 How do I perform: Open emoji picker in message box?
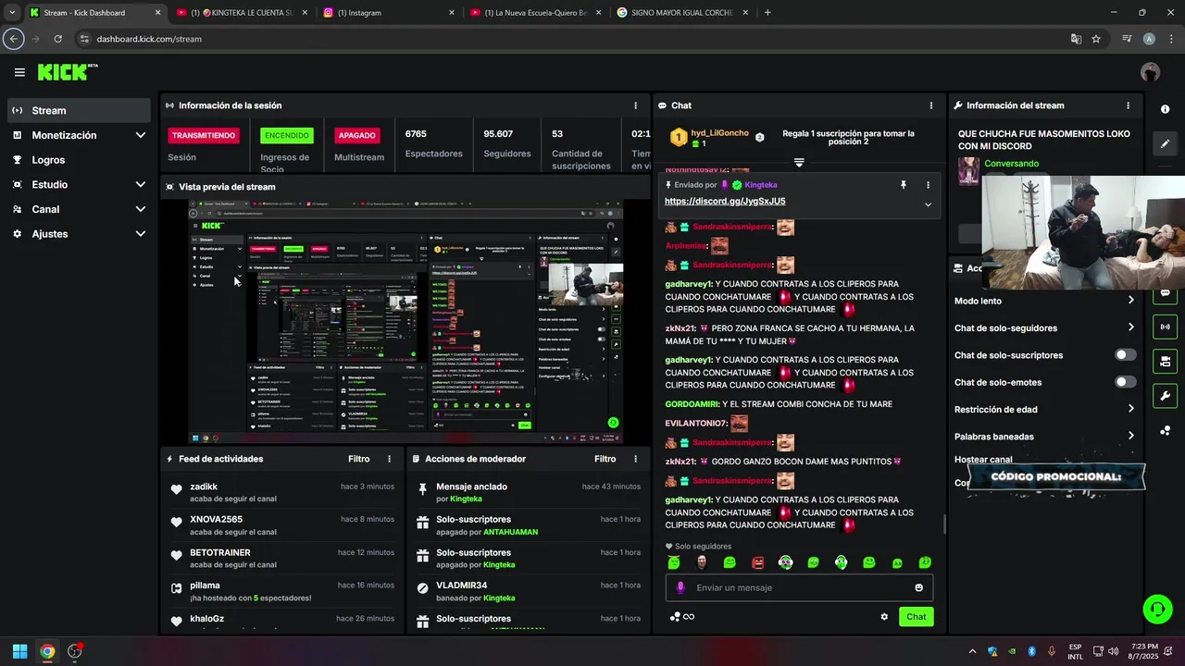[x=918, y=587]
